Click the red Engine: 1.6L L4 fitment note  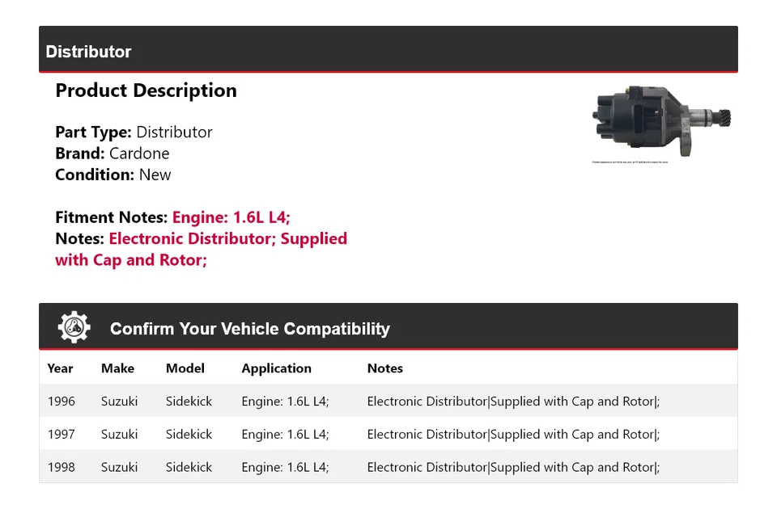(x=231, y=217)
